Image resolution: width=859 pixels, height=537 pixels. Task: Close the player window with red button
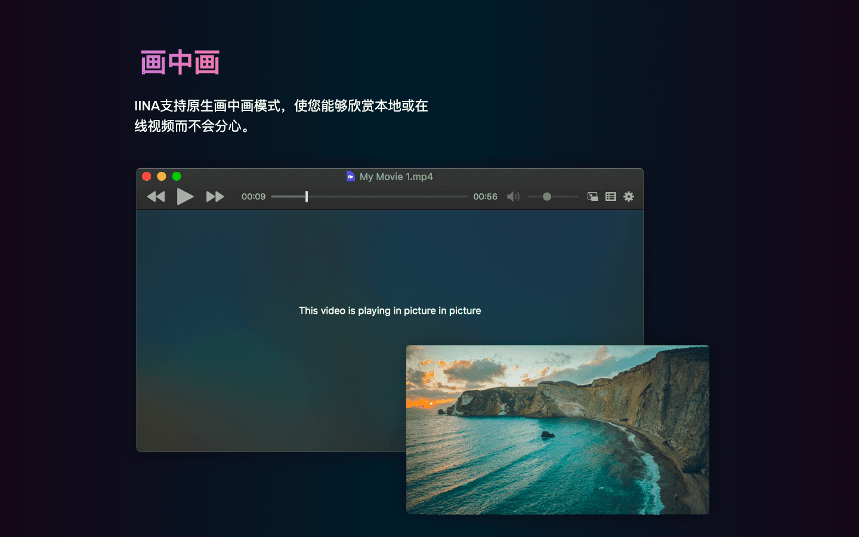147,176
